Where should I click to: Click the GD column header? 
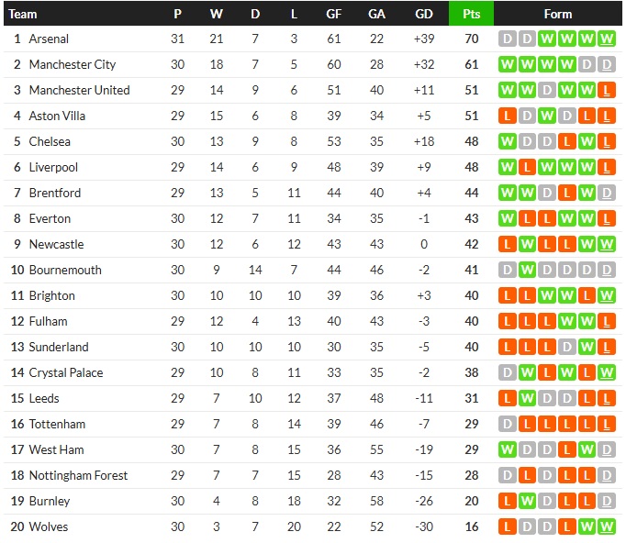pos(423,14)
